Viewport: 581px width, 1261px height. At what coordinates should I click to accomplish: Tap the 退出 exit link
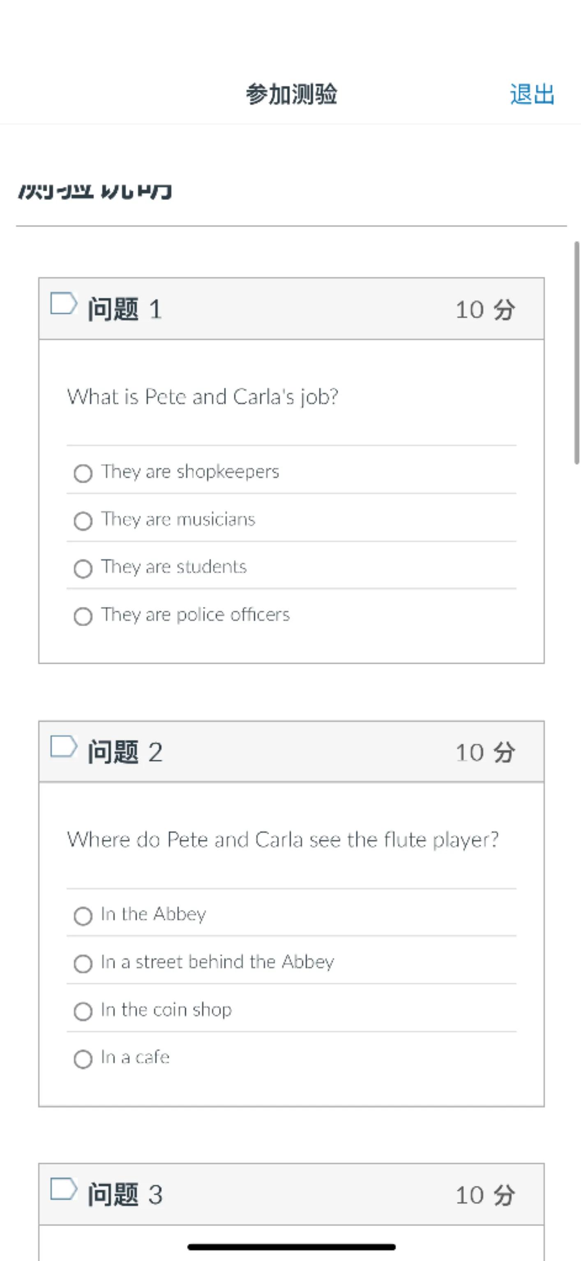point(532,94)
